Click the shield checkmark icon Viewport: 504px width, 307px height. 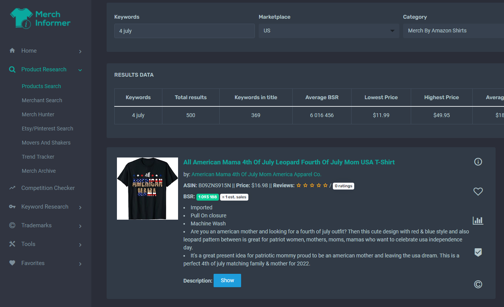point(478,252)
